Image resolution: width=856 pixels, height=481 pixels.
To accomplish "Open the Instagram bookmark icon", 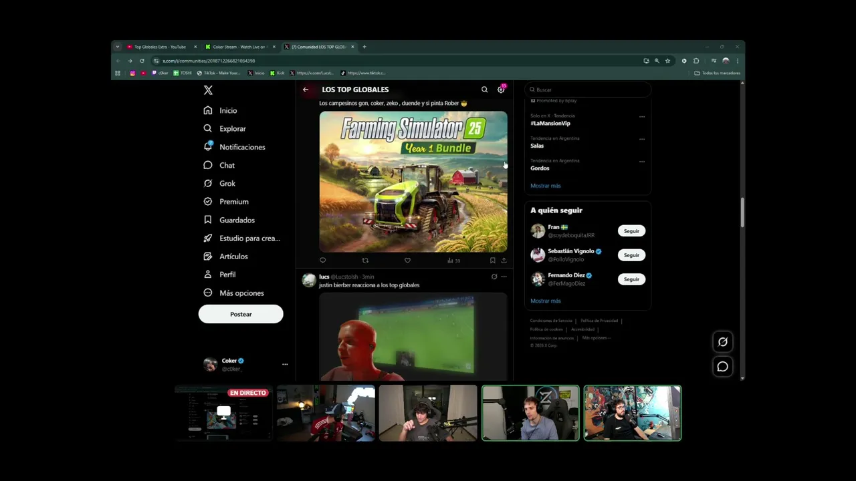I will (132, 73).
